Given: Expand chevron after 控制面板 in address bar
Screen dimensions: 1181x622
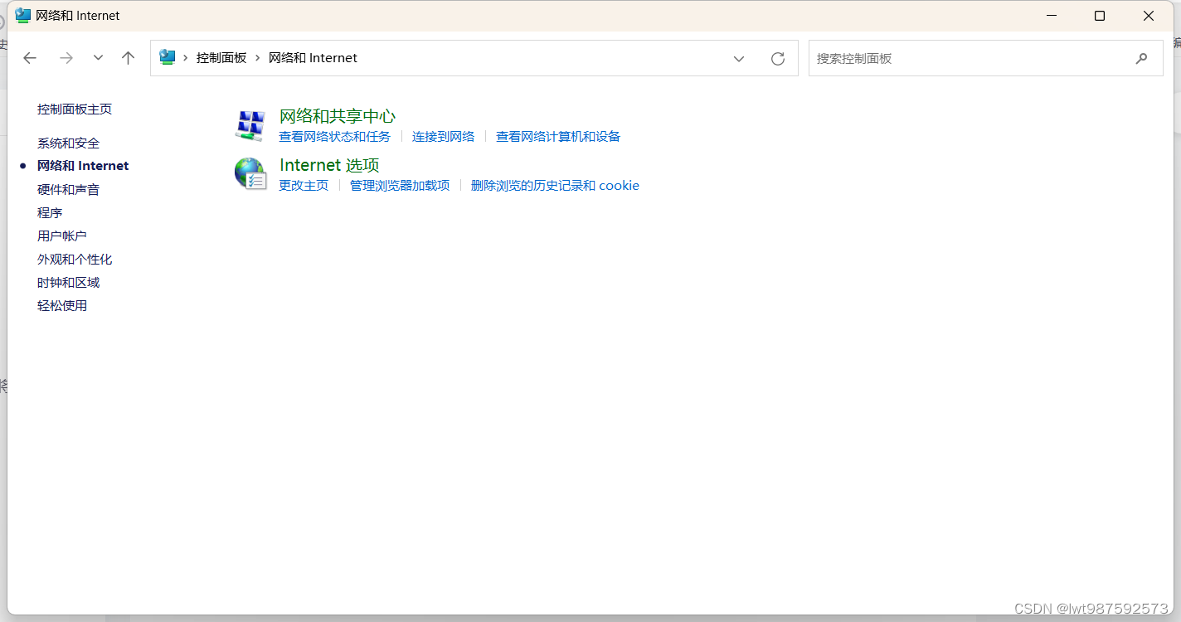Looking at the screenshot, I should (258, 58).
